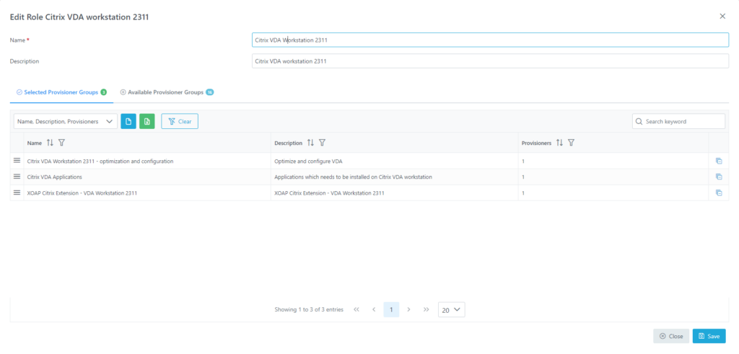The height and width of the screenshot is (354, 739).
Task: Go to the next page with the chevron
Action: (408, 309)
